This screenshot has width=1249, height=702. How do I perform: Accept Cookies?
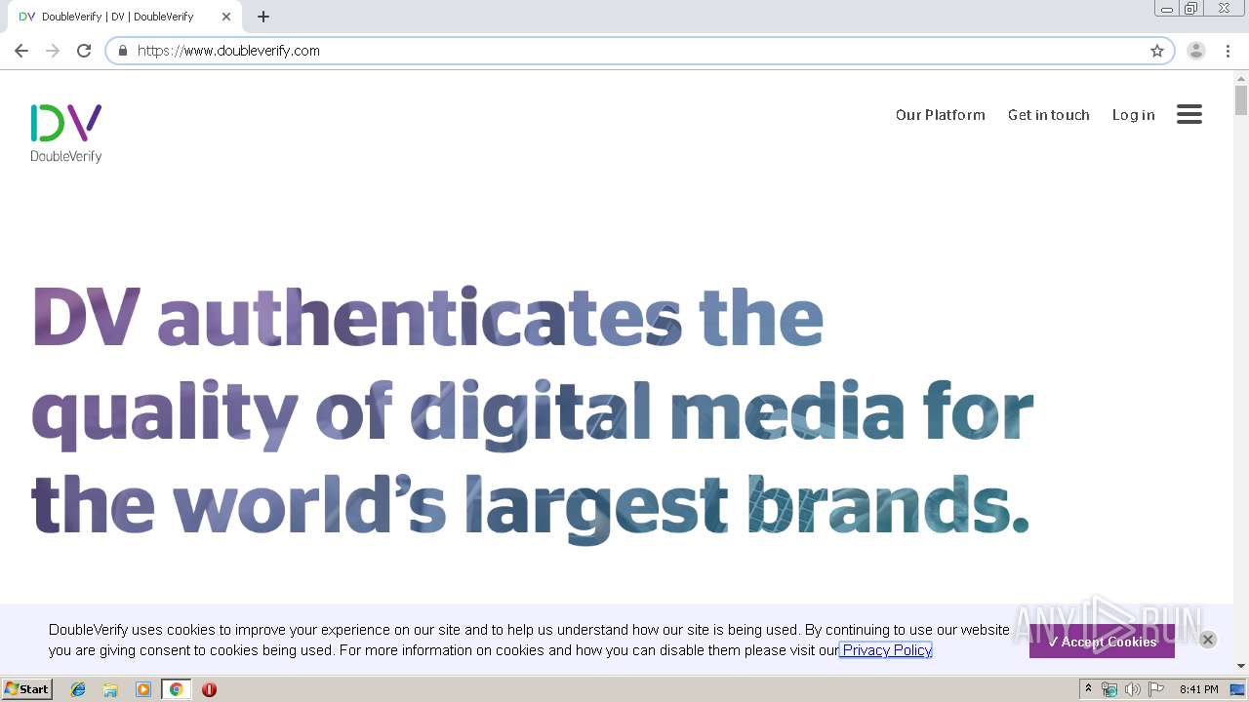[x=1102, y=642]
